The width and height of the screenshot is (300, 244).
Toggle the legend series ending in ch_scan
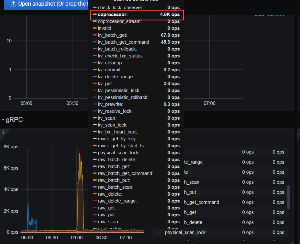point(191,182)
